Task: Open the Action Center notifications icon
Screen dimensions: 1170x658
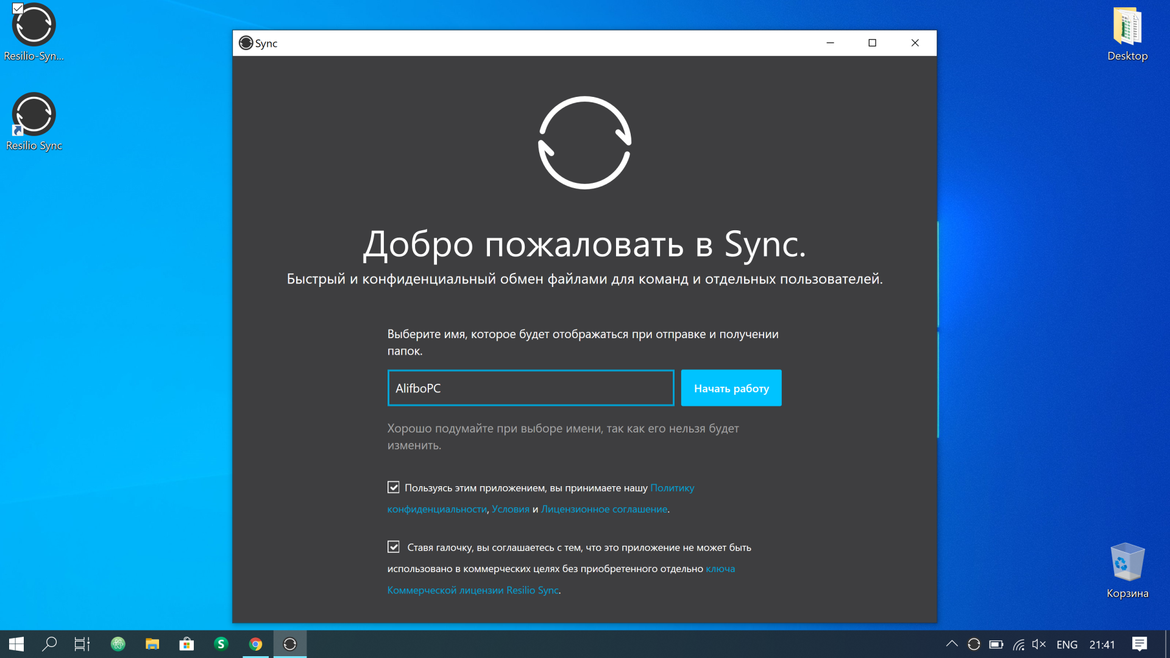Action: tap(1140, 644)
